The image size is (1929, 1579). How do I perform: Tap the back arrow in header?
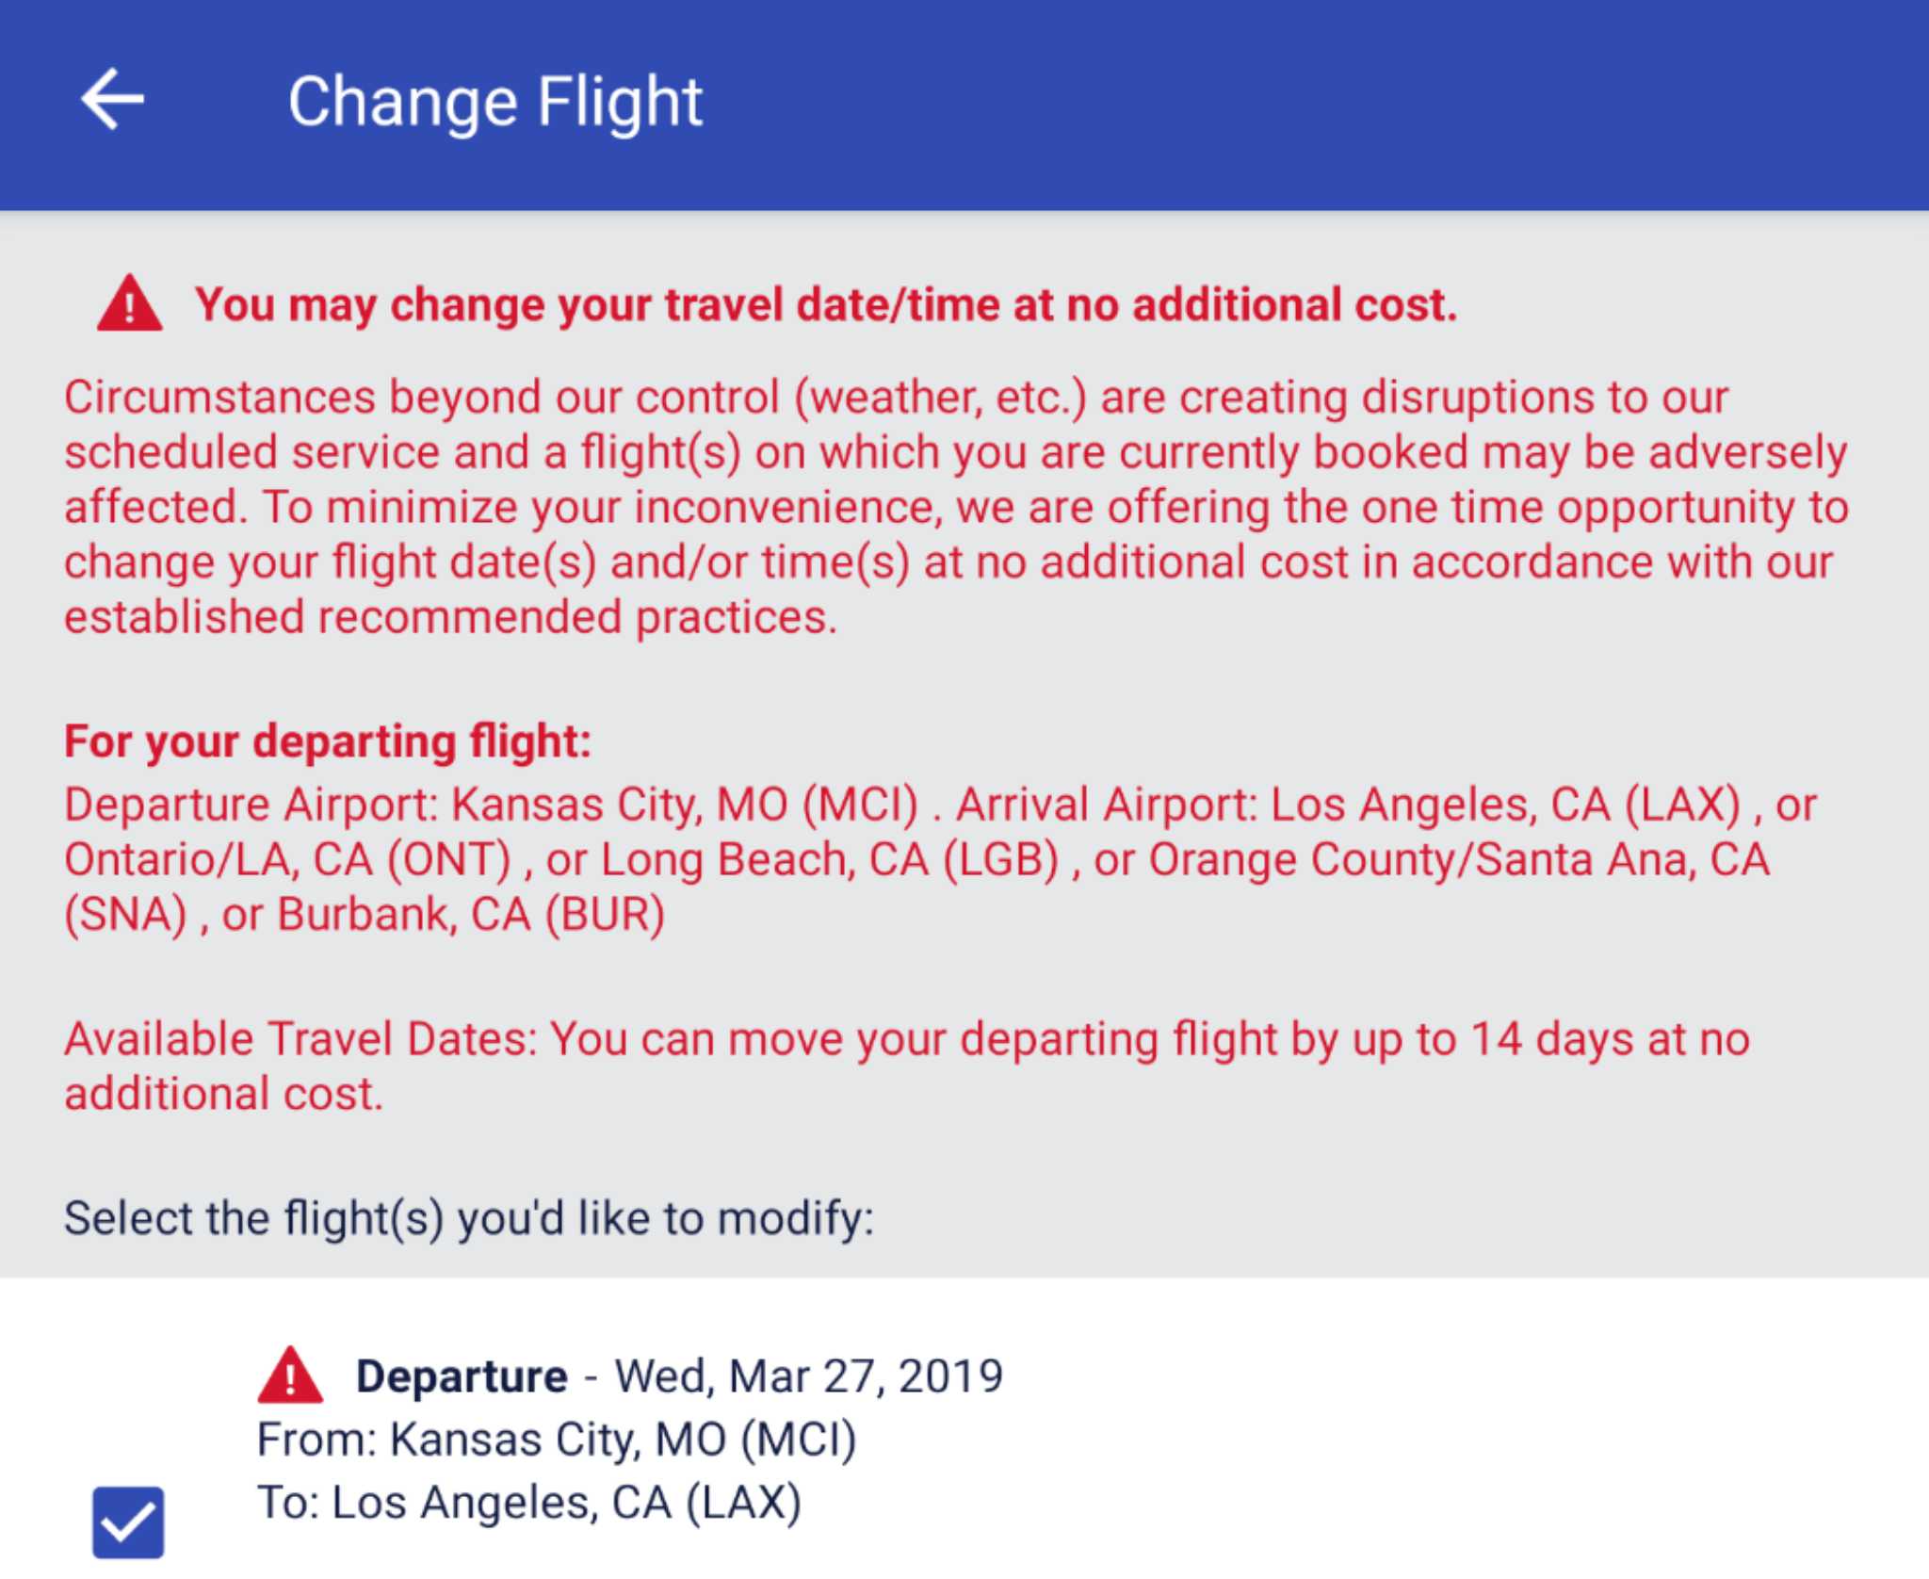[x=113, y=99]
